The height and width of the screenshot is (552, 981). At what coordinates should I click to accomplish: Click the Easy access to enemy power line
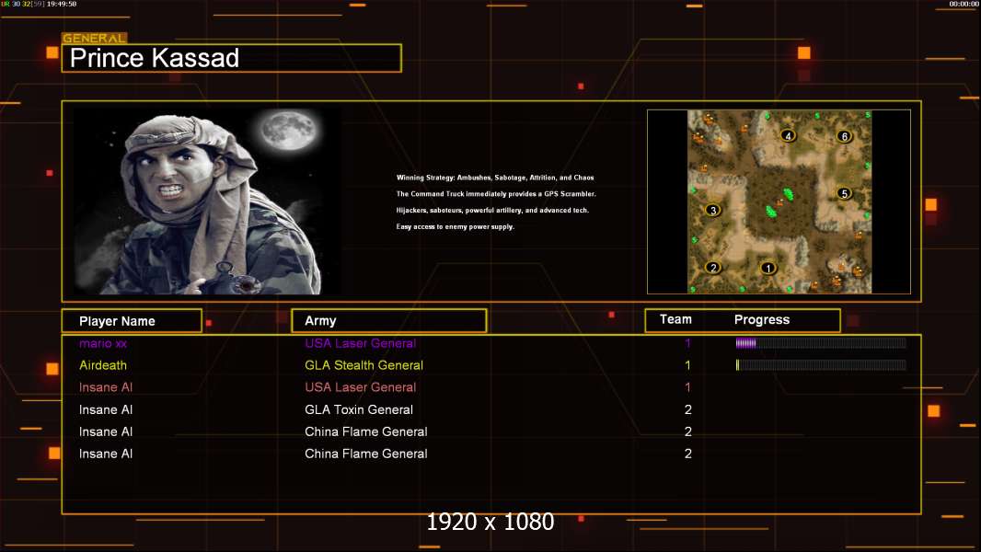click(456, 226)
